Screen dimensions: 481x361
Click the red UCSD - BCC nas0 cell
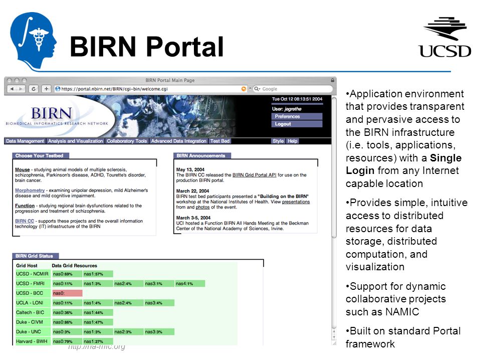[67, 293]
